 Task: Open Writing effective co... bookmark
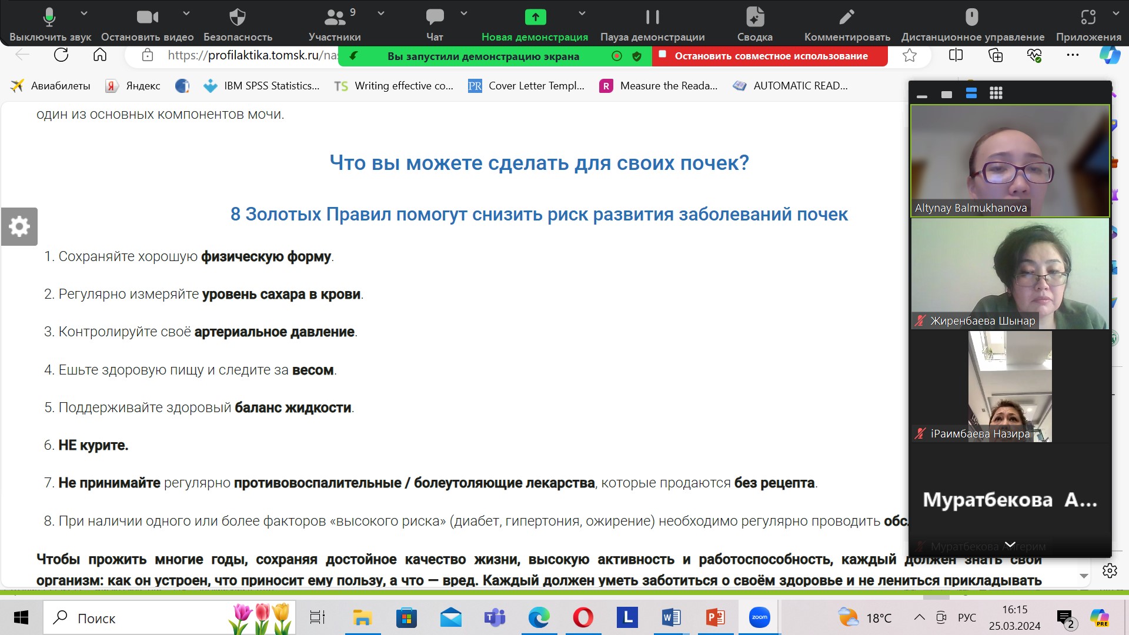pyautogui.click(x=394, y=86)
